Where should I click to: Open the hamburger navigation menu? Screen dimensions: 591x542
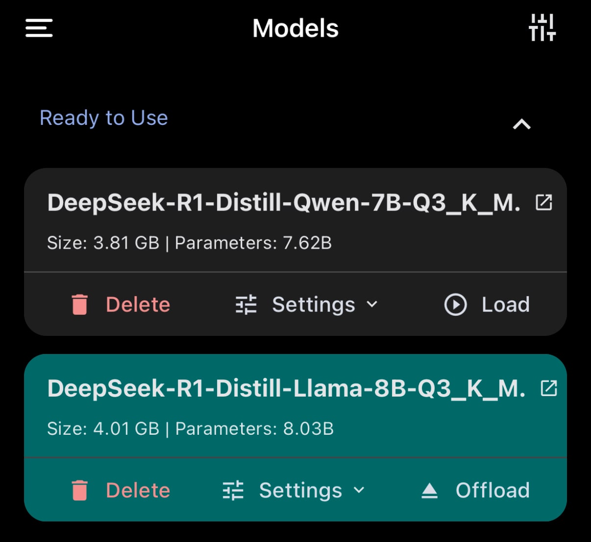click(39, 28)
